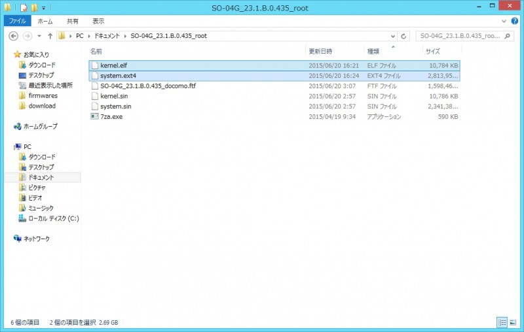Viewport: 524px width, 332px height.
Task: Sort by the 更新日時 column header
Action: (320, 51)
